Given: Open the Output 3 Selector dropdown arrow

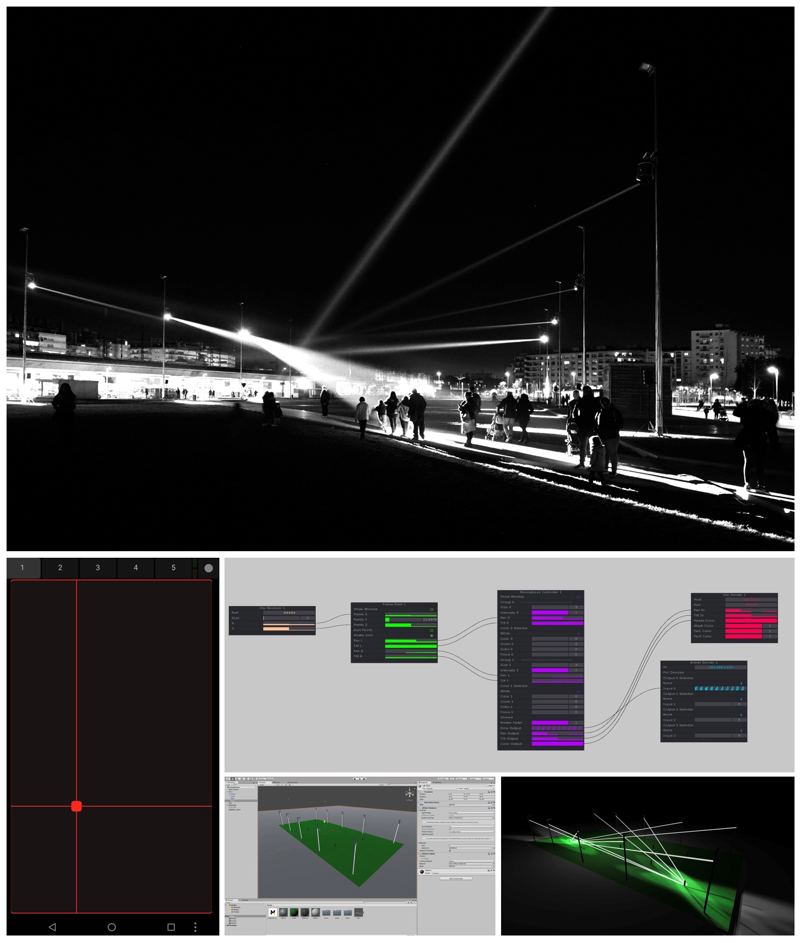Looking at the screenshot, I should pyautogui.click(x=741, y=731).
